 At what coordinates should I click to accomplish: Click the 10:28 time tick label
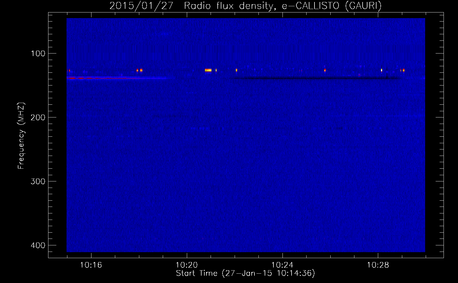(378, 265)
